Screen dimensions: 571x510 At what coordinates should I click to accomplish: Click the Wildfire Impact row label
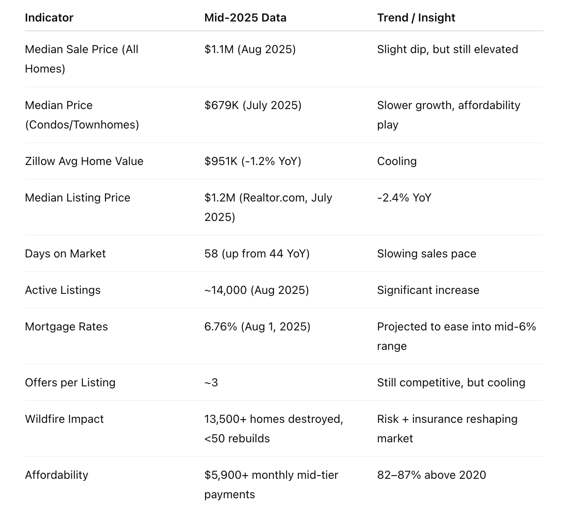pyautogui.click(x=64, y=419)
